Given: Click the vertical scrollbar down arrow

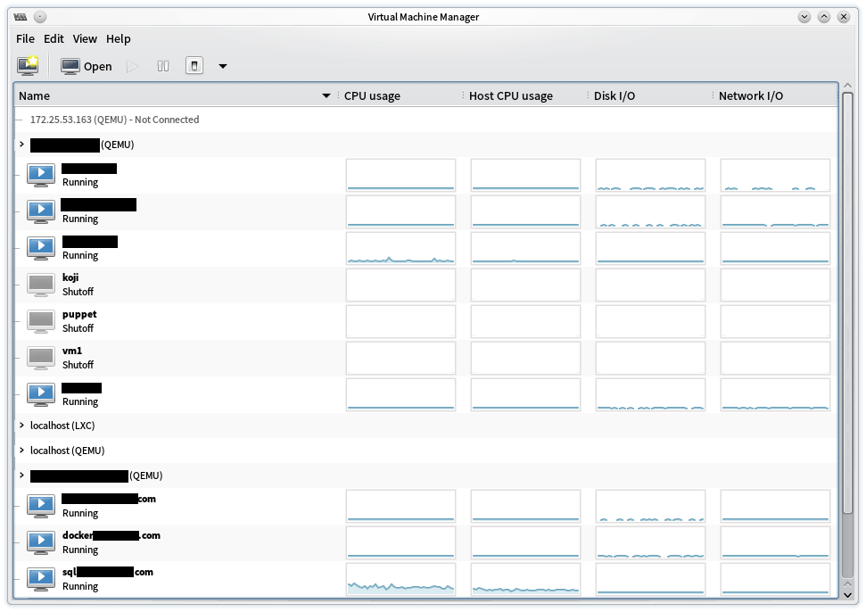Looking at the screenshot, I should [x=847, y=593].
